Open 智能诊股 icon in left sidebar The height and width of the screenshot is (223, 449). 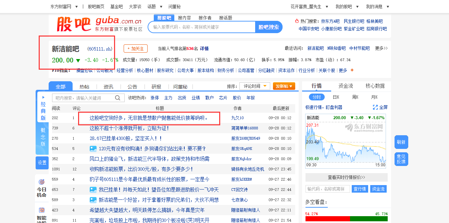pyautogui.click(x=41, y=210)
